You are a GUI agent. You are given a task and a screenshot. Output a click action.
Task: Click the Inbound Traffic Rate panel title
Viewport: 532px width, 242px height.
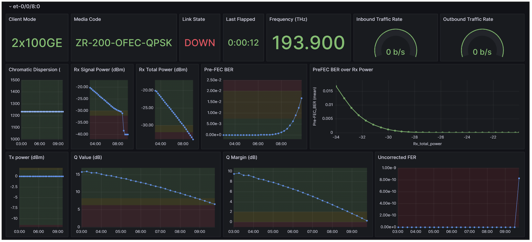click(379, 19)
